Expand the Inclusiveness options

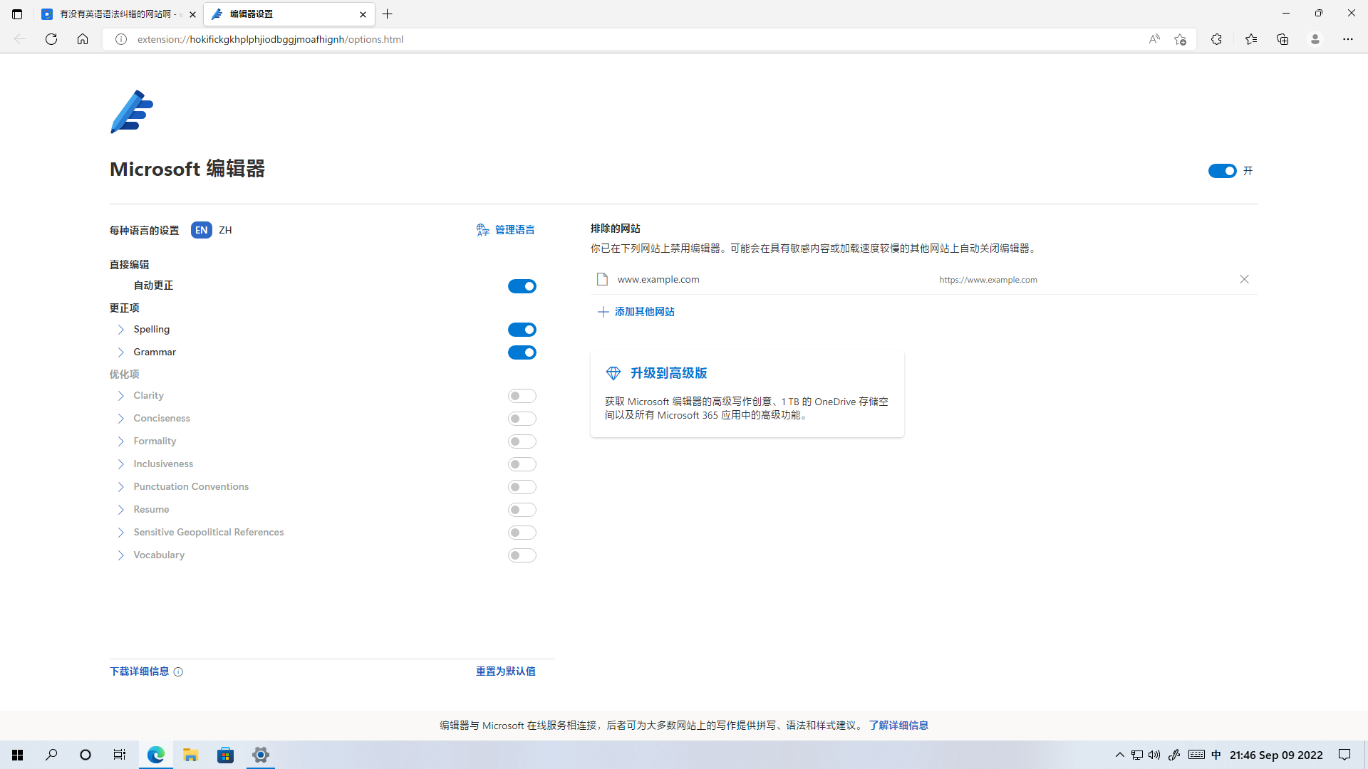tap(120, 464)
